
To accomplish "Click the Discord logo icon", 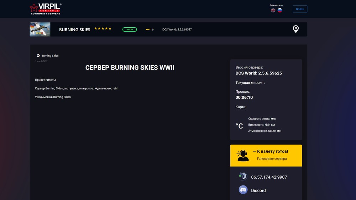I will click(x=243, y=190).
